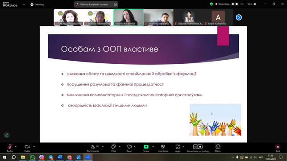Click the colorful painted hands image
287x161 pixels.
[x=215, y=120]
